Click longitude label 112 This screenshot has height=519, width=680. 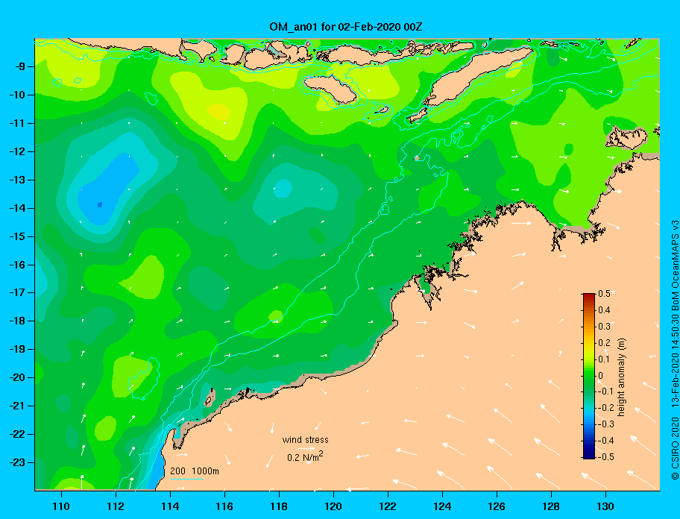point(116,506)
